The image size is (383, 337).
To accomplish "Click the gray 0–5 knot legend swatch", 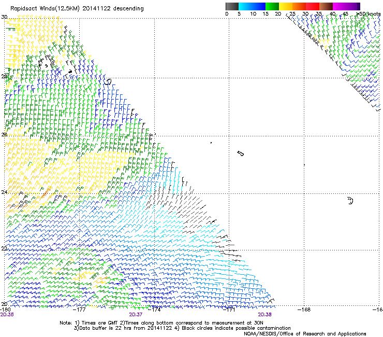I will pos(232,6).
